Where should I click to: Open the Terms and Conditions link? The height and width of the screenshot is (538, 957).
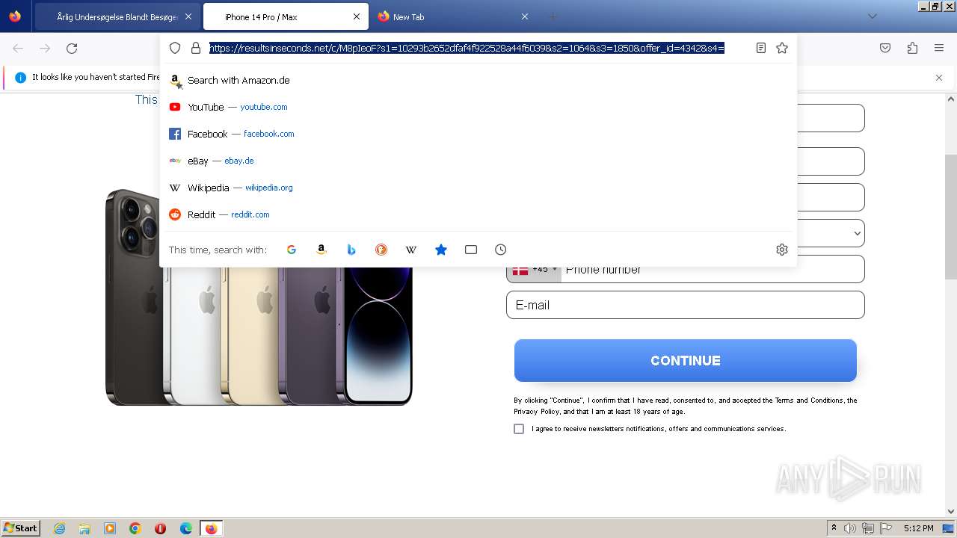[x=809, y=401]
